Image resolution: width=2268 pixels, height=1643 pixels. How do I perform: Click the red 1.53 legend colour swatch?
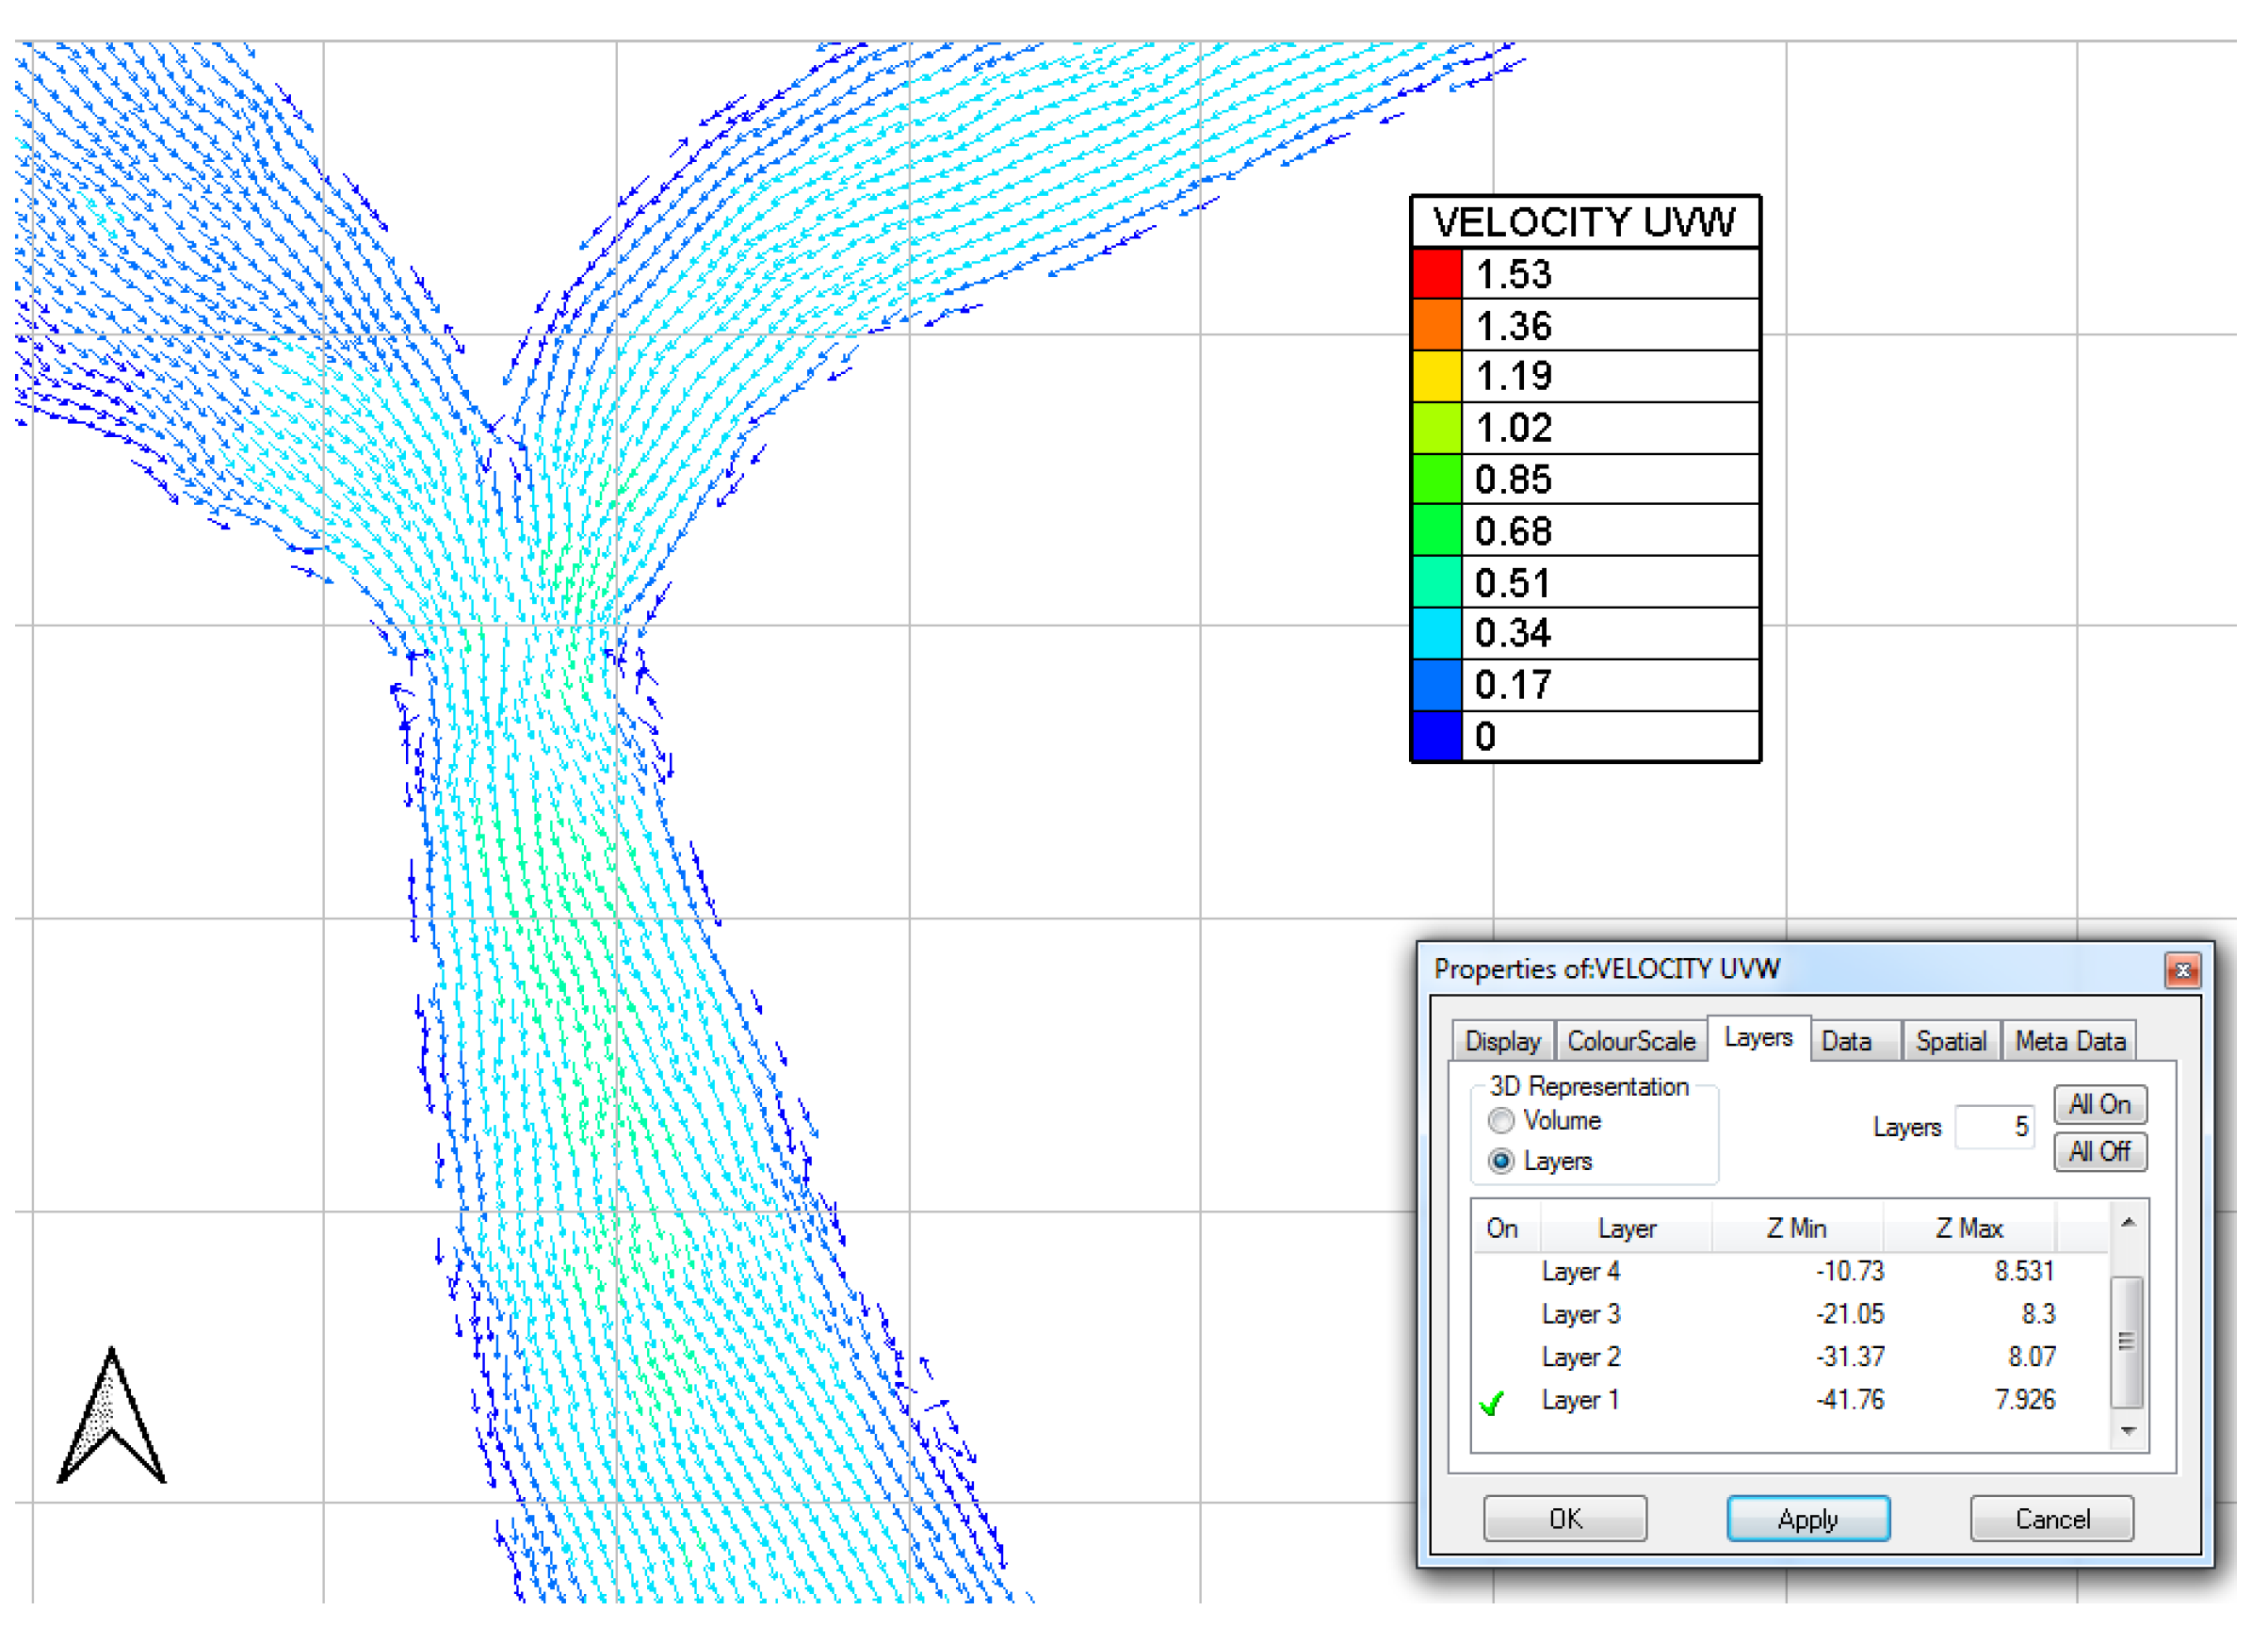click(1439, 274)
